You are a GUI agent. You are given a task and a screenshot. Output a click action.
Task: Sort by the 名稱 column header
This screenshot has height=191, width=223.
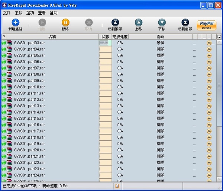pyautogui.click(x=52, y=37)
